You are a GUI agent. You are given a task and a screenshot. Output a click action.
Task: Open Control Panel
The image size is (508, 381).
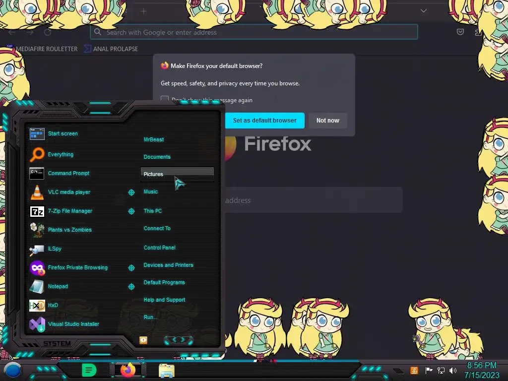[x=159, y=248]
